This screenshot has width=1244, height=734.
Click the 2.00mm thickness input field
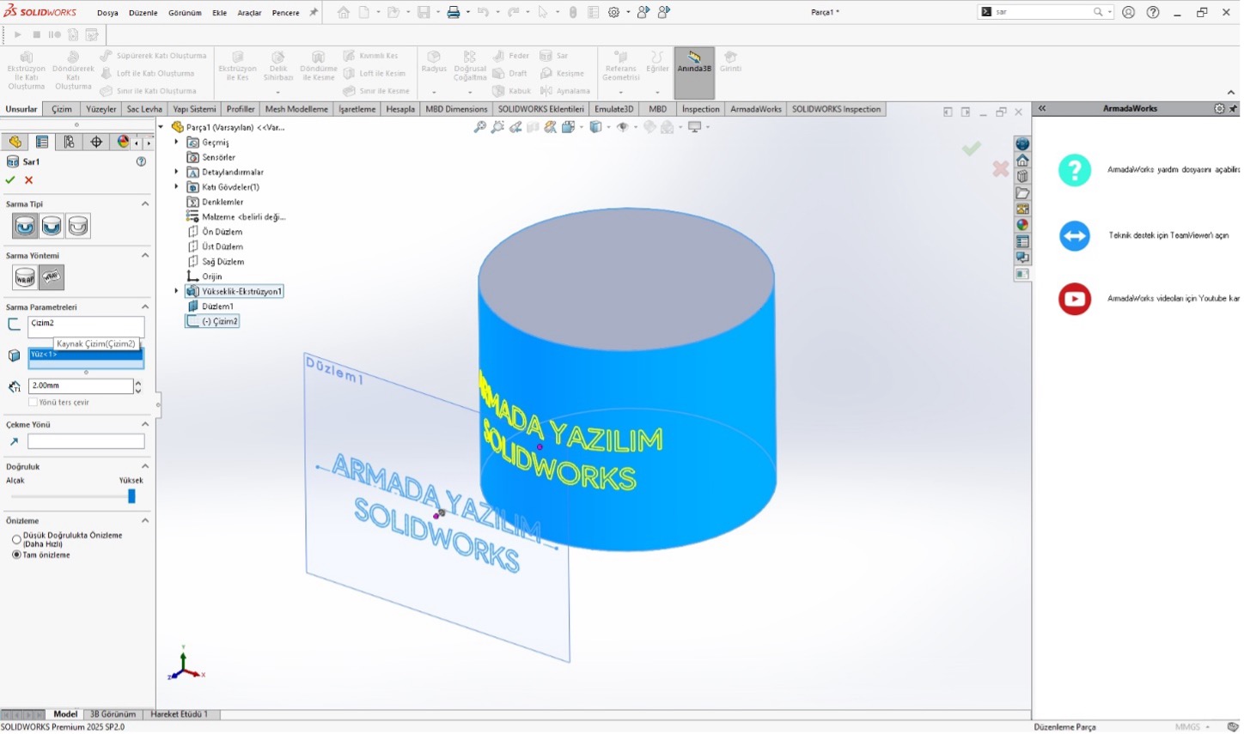click(80, 386)
